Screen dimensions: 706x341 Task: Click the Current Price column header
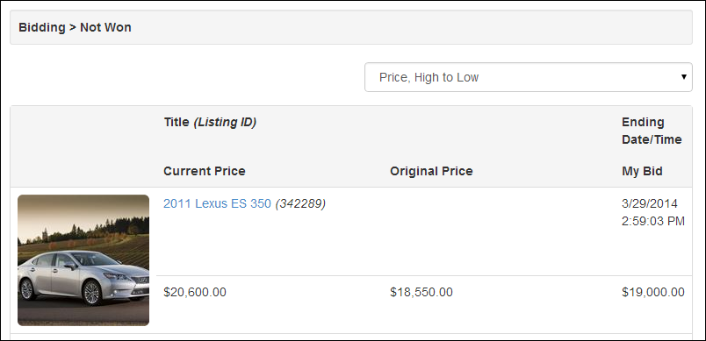pos(205,171)
